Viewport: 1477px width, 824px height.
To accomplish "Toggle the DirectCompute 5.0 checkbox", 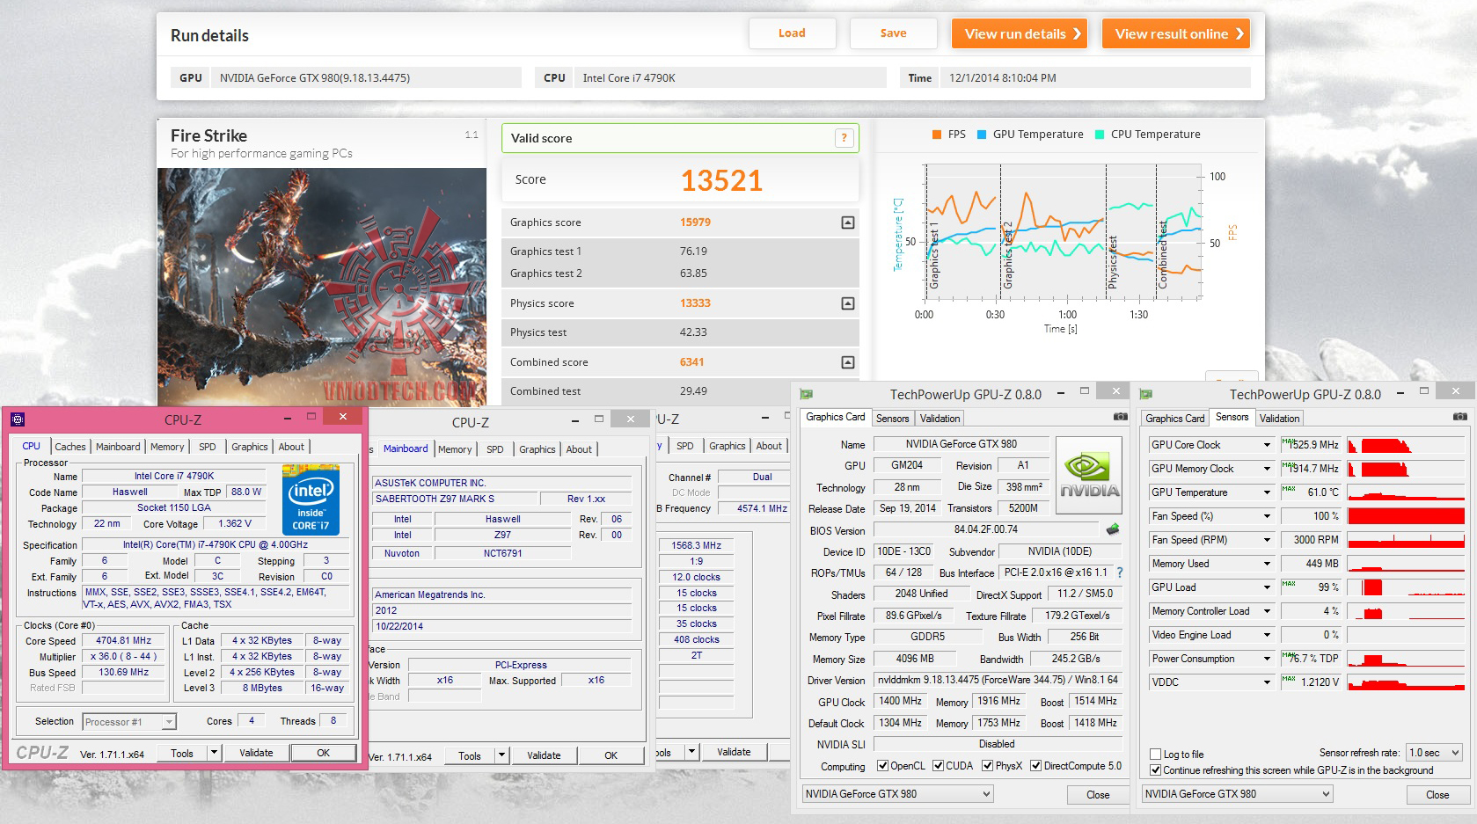I will click(1036, 766).
